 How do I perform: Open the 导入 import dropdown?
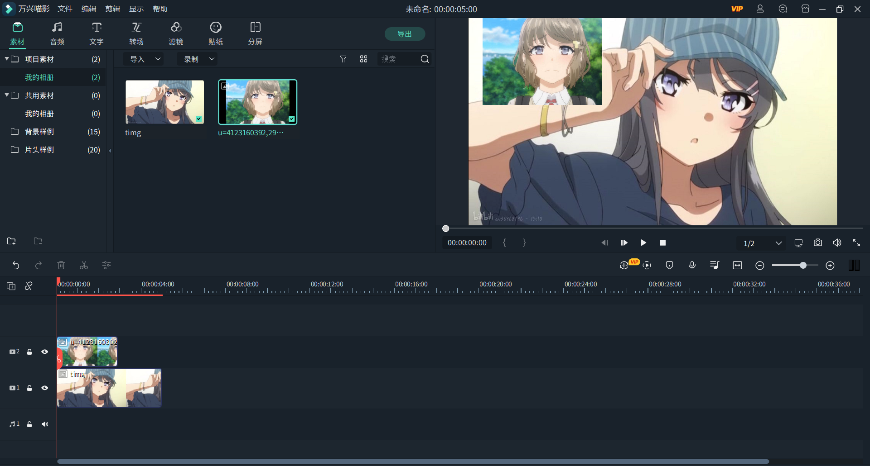144,59
